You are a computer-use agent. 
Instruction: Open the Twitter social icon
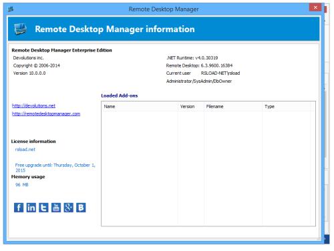click(x=43, y=208)
